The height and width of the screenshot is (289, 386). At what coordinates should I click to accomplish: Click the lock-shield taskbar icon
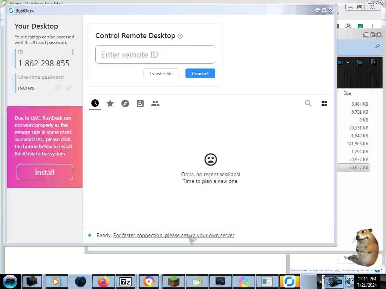(149, 281)
